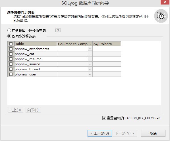This screenshot has width=170, height=141.
Task: Check the phpnew_user table checkbox
Action: click(11, 74)
